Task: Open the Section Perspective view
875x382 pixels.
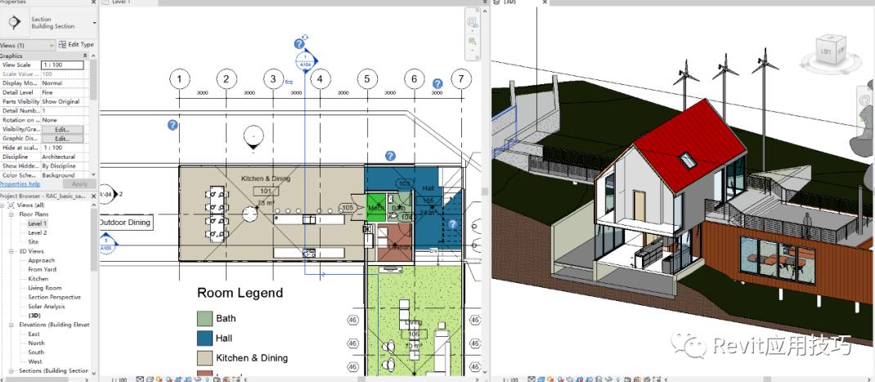Action: coord(54,297)
